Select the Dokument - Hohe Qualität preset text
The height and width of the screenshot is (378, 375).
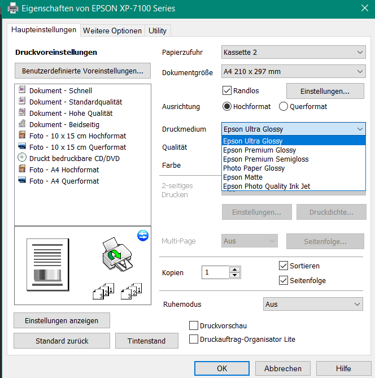pos(71,114)
